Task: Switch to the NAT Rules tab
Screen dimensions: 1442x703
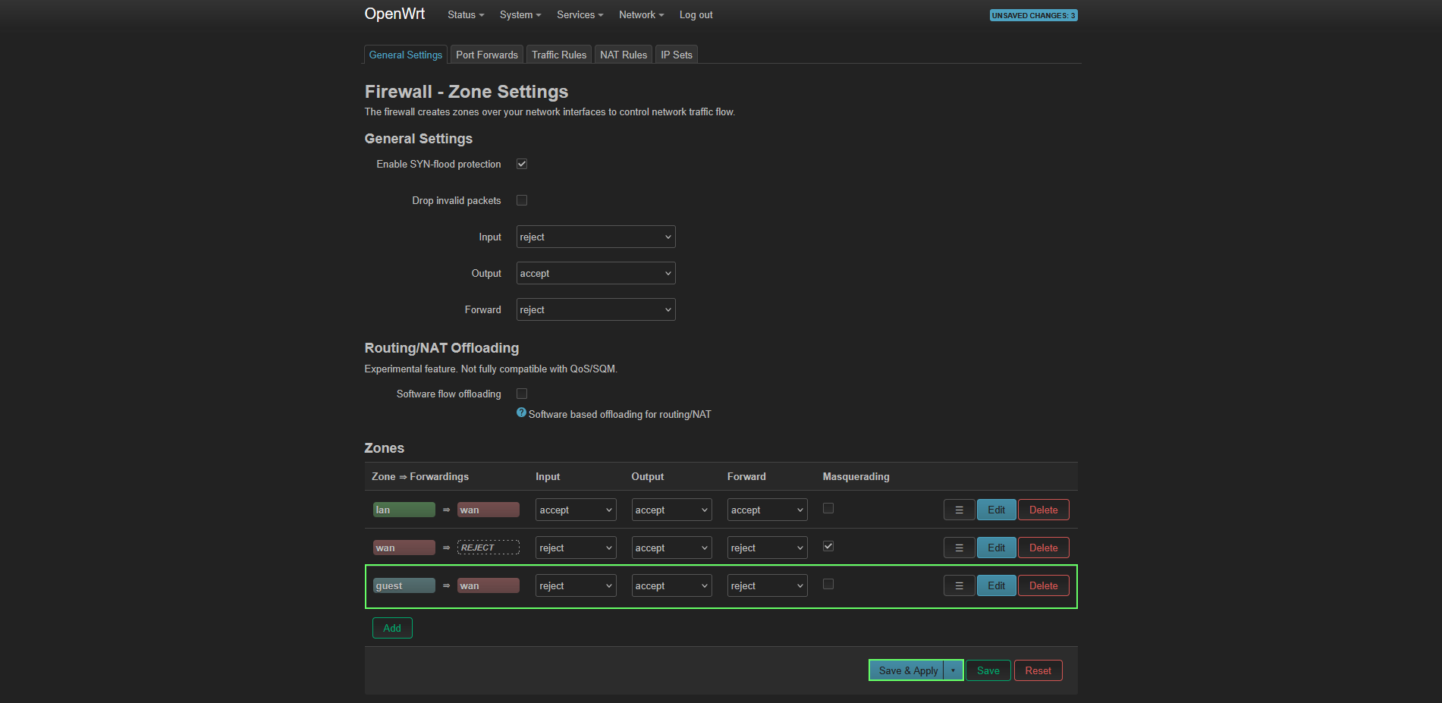Action: pos(624,55)
